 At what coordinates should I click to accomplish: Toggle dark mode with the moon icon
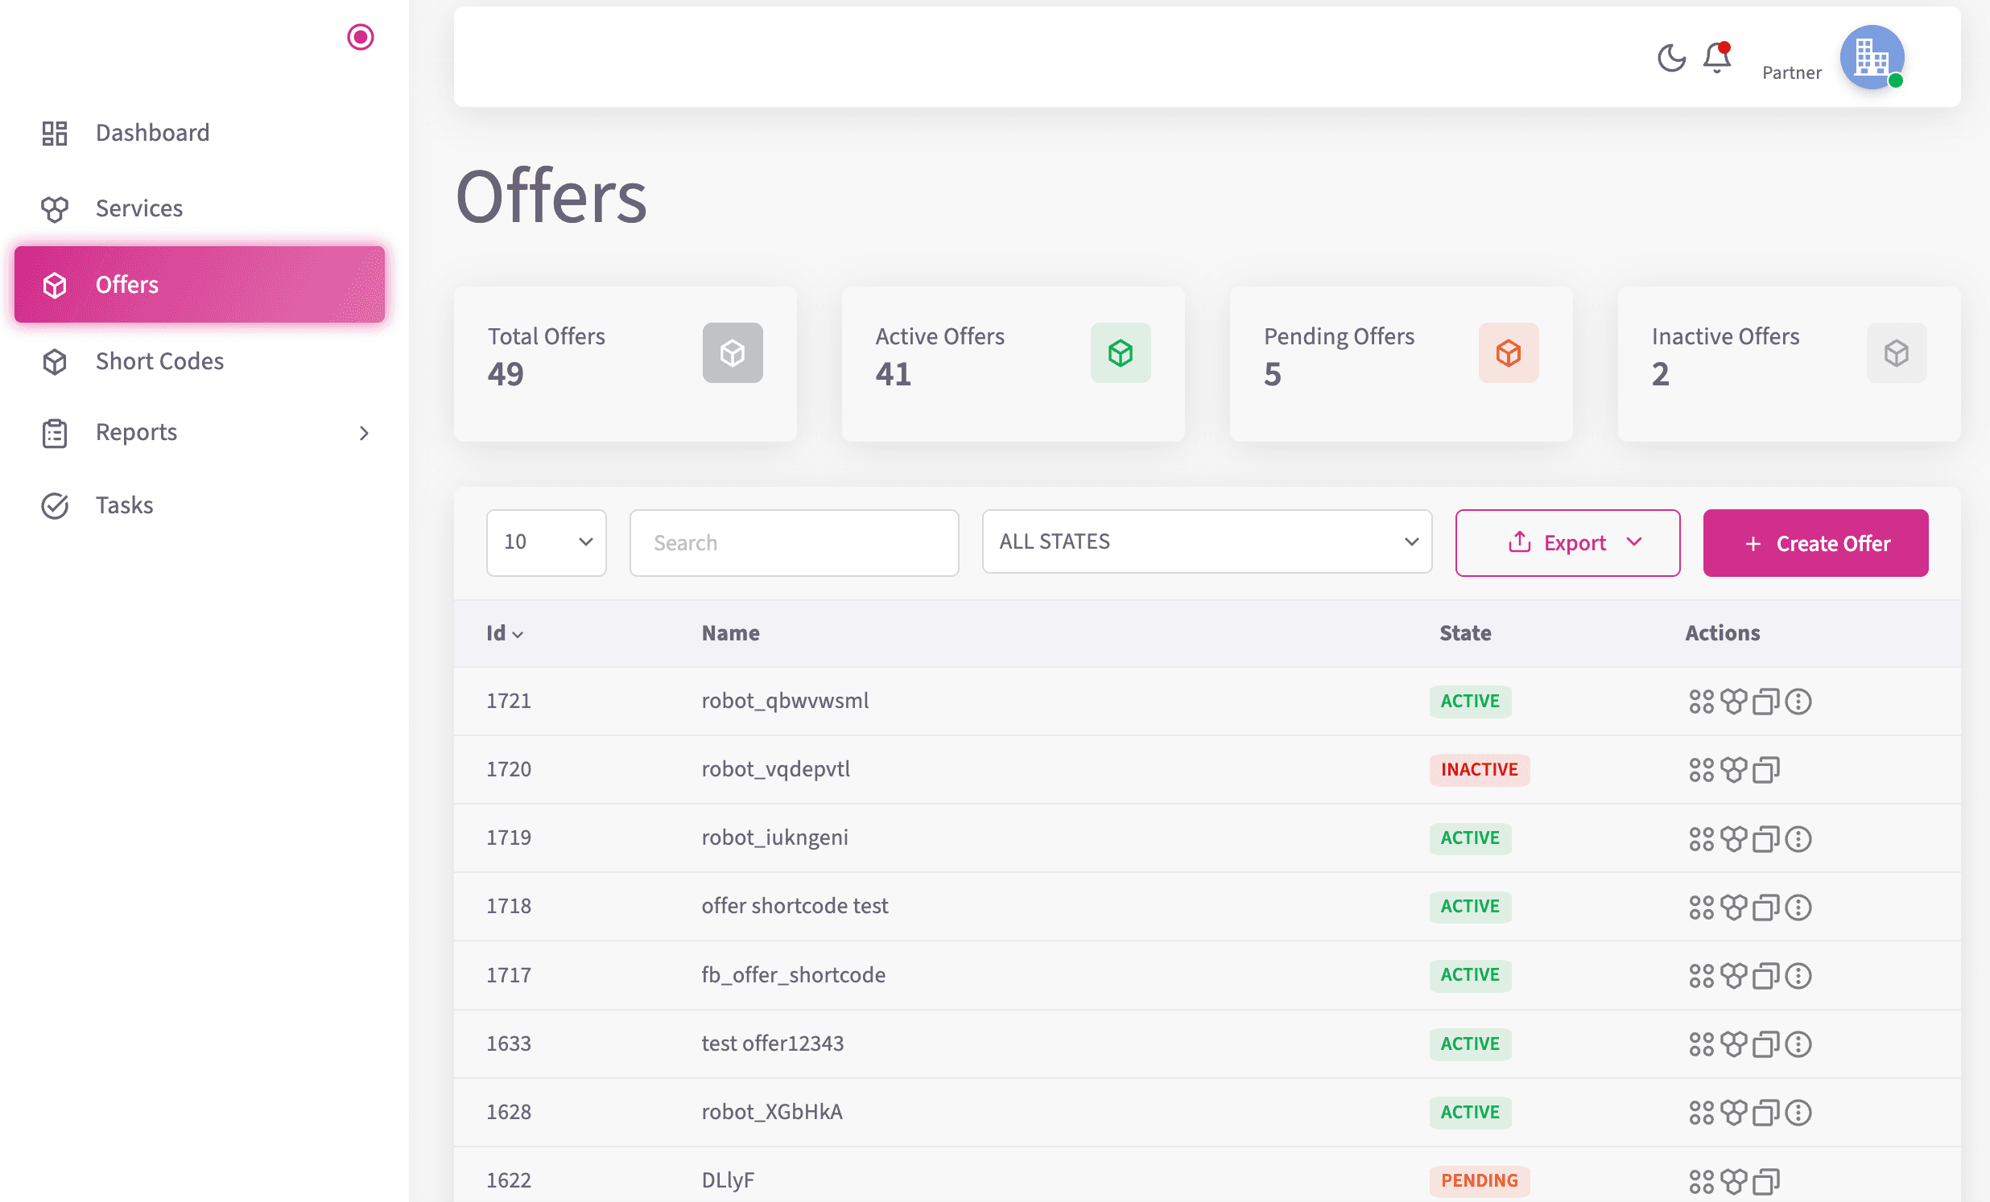coord(1671,57)
